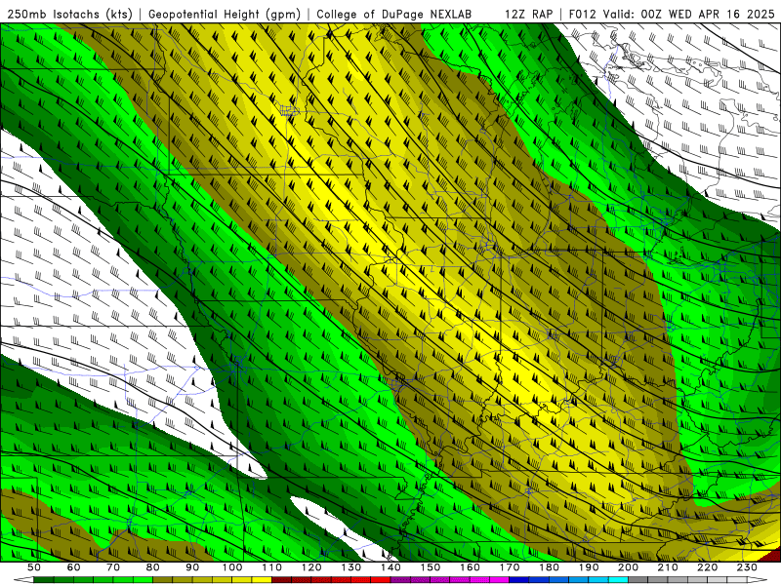Click the 150 label on the color scale
This screenshot has height=585, width=781.
pyautogui.click(x=431, y=567)
